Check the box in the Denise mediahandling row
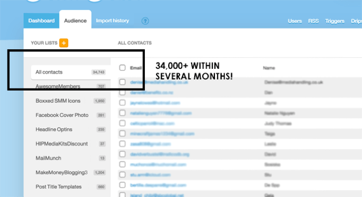Viewport: 362px width, 197px height. click(123, 82)
